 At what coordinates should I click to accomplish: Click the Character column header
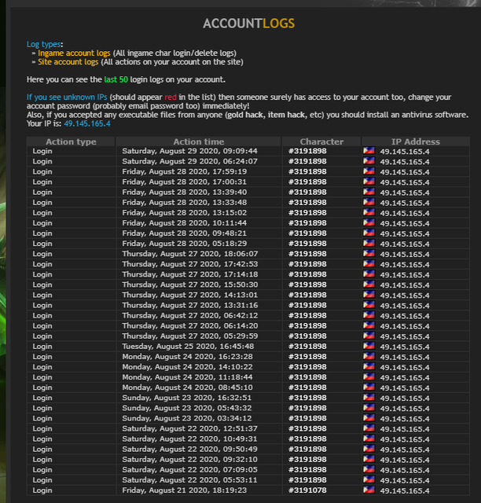[x=321, y=141]
